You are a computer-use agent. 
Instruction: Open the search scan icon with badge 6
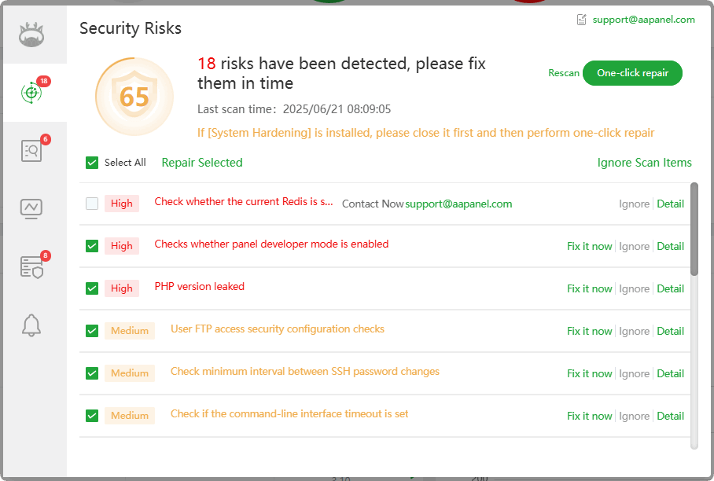[31, 151]
